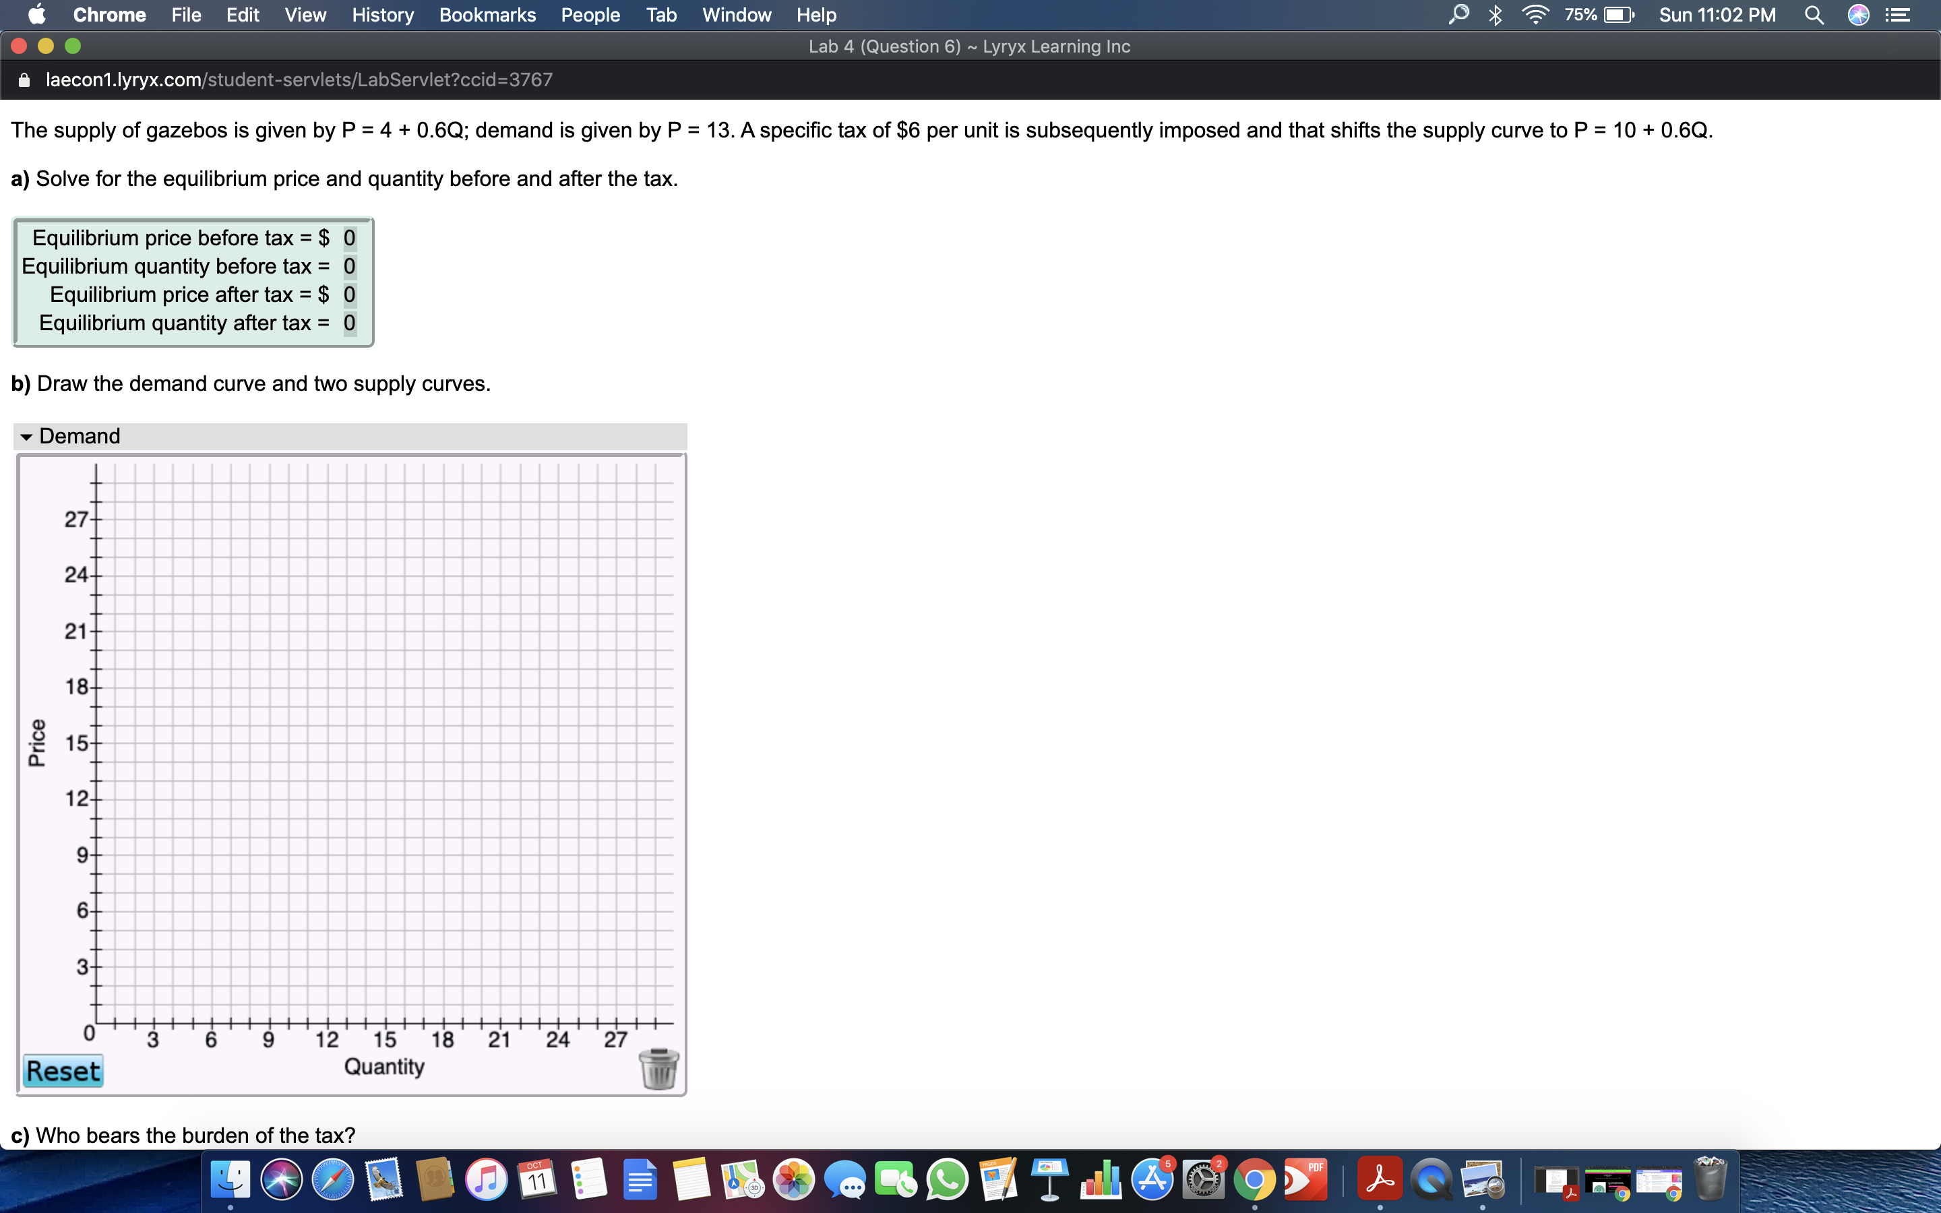Click the Reset button on the graph

(63, 1070)
